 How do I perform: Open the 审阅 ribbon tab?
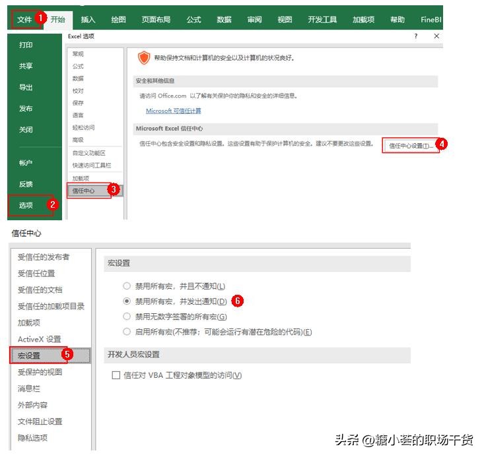tap(254, 20)
